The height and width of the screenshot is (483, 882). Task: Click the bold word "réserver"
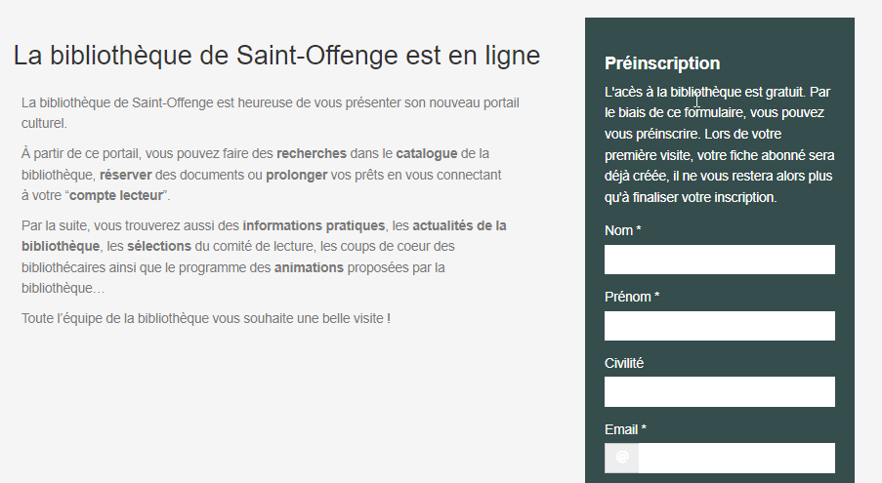tap(126, 175)
